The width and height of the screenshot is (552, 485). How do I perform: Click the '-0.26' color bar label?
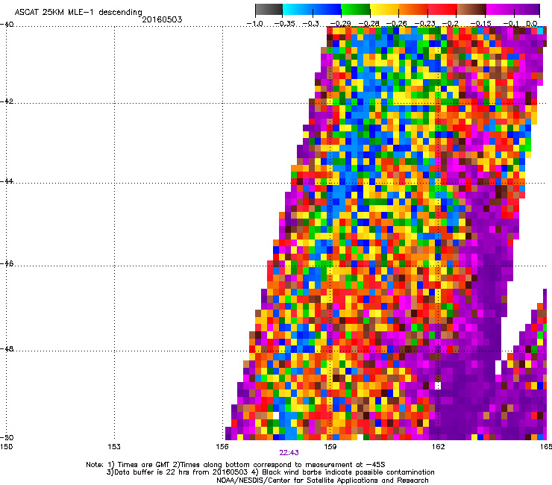pos(397,24)
